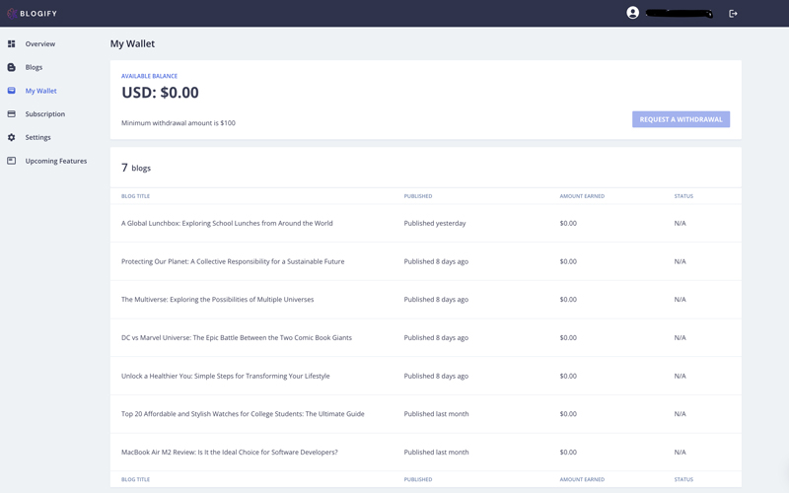The width and height of the screenshot is (789, 493).
Task: Click the redacted username in header
Action: point(679,14)
